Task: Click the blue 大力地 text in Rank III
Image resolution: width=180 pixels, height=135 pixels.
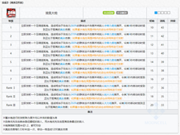Action: (108, 103)
